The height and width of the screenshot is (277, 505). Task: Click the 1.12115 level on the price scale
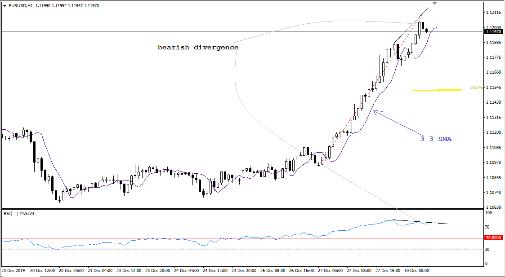coord(493,13)
